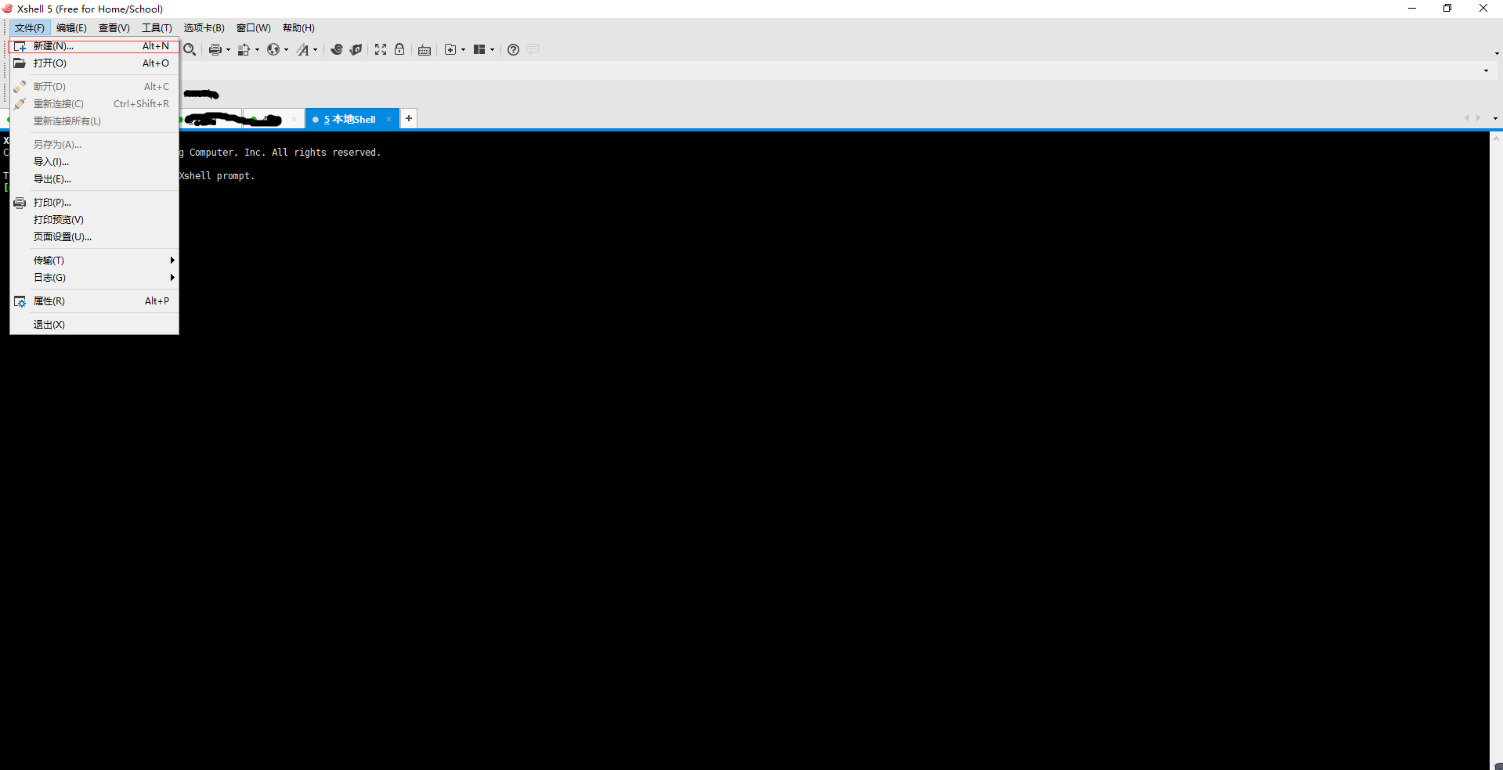Viewport: 1503px width, 770px height.
Task: Click the Help question mark icon
Action: (513, 49)
